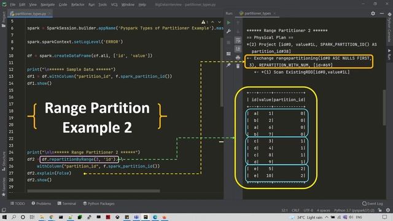Open Run side tab on right edge
Screen dimensions: 393x221
(389, 55)
